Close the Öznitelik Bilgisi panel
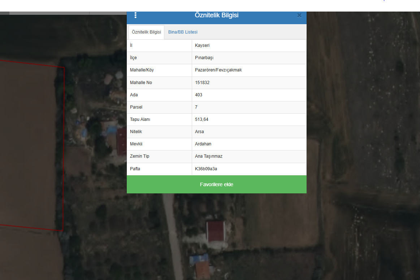Image resolution: width=420 pixels, height=280 pixels. pos(299,16)
